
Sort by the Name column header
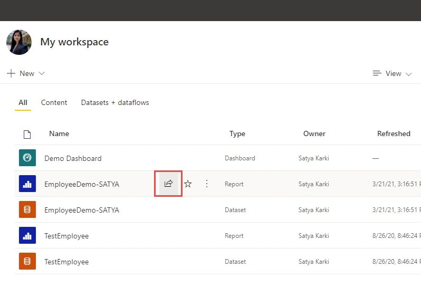point(59,133)
